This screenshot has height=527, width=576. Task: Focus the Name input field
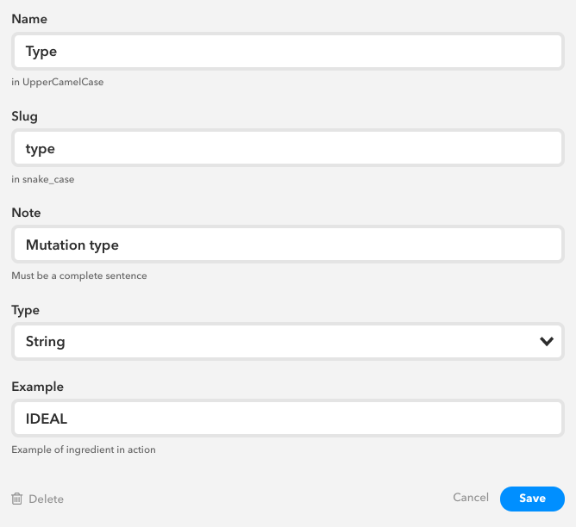(x=288, y=52)
